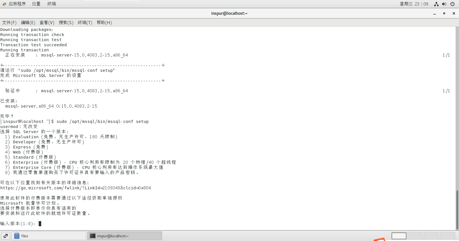Click the terminal vertical scrollbar thumb

pos(457,209)
